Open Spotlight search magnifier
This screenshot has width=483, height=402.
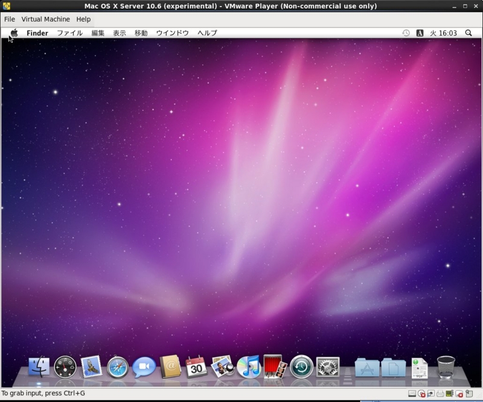(469, 33)
